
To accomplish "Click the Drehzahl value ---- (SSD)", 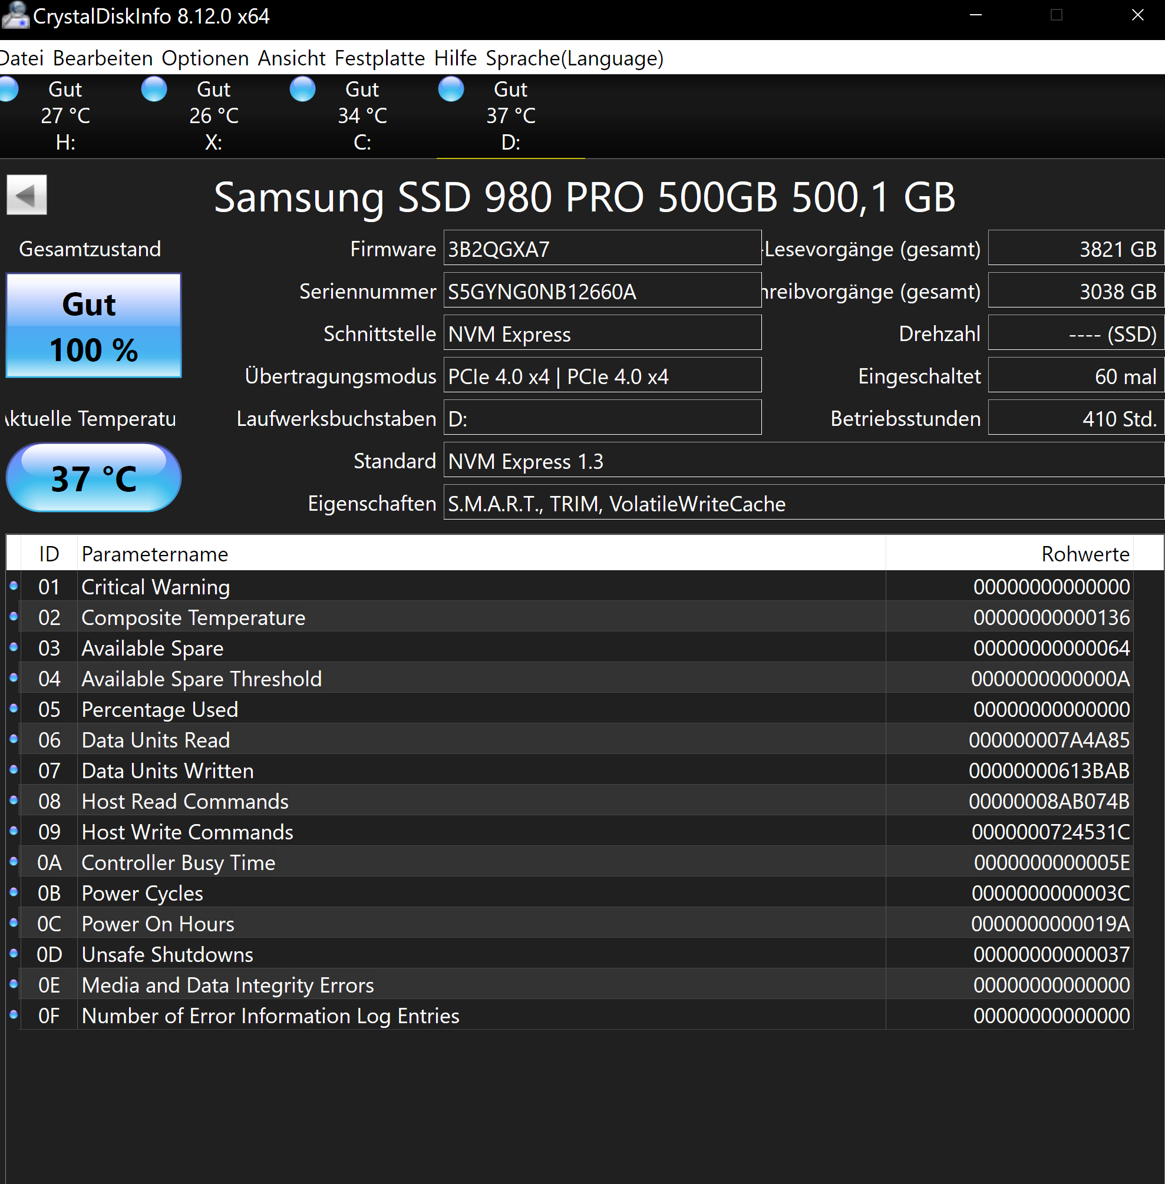I will click(1076, 333).
